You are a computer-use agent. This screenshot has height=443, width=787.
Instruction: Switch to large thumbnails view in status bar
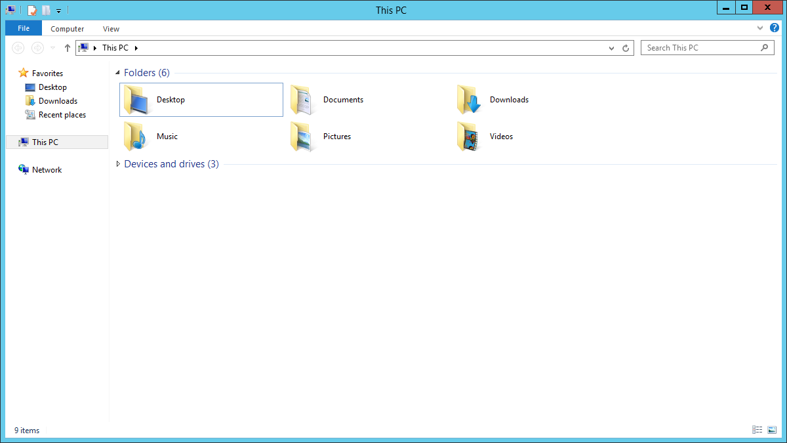click(x=771, y=430)
